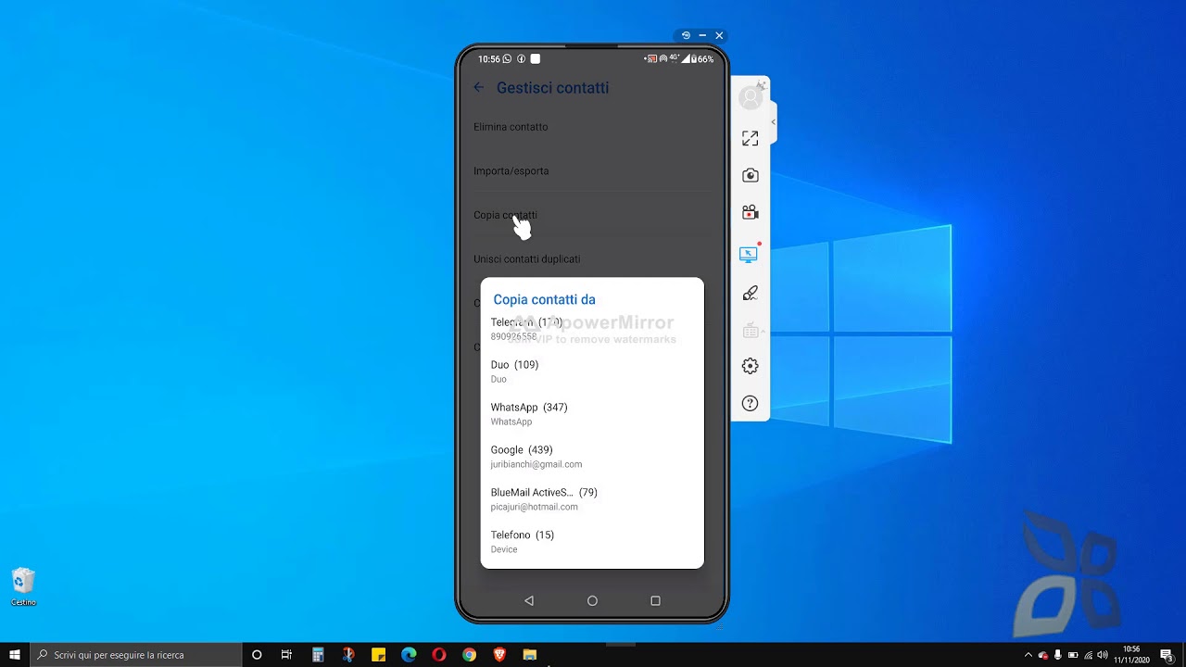Tap Android recent apps square button
This screenshot has height=667, width=1186.
coord(655,600)
